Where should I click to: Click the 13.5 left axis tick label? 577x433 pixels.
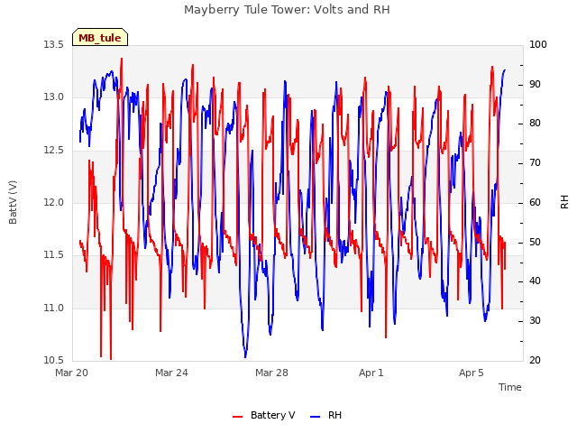54,45
